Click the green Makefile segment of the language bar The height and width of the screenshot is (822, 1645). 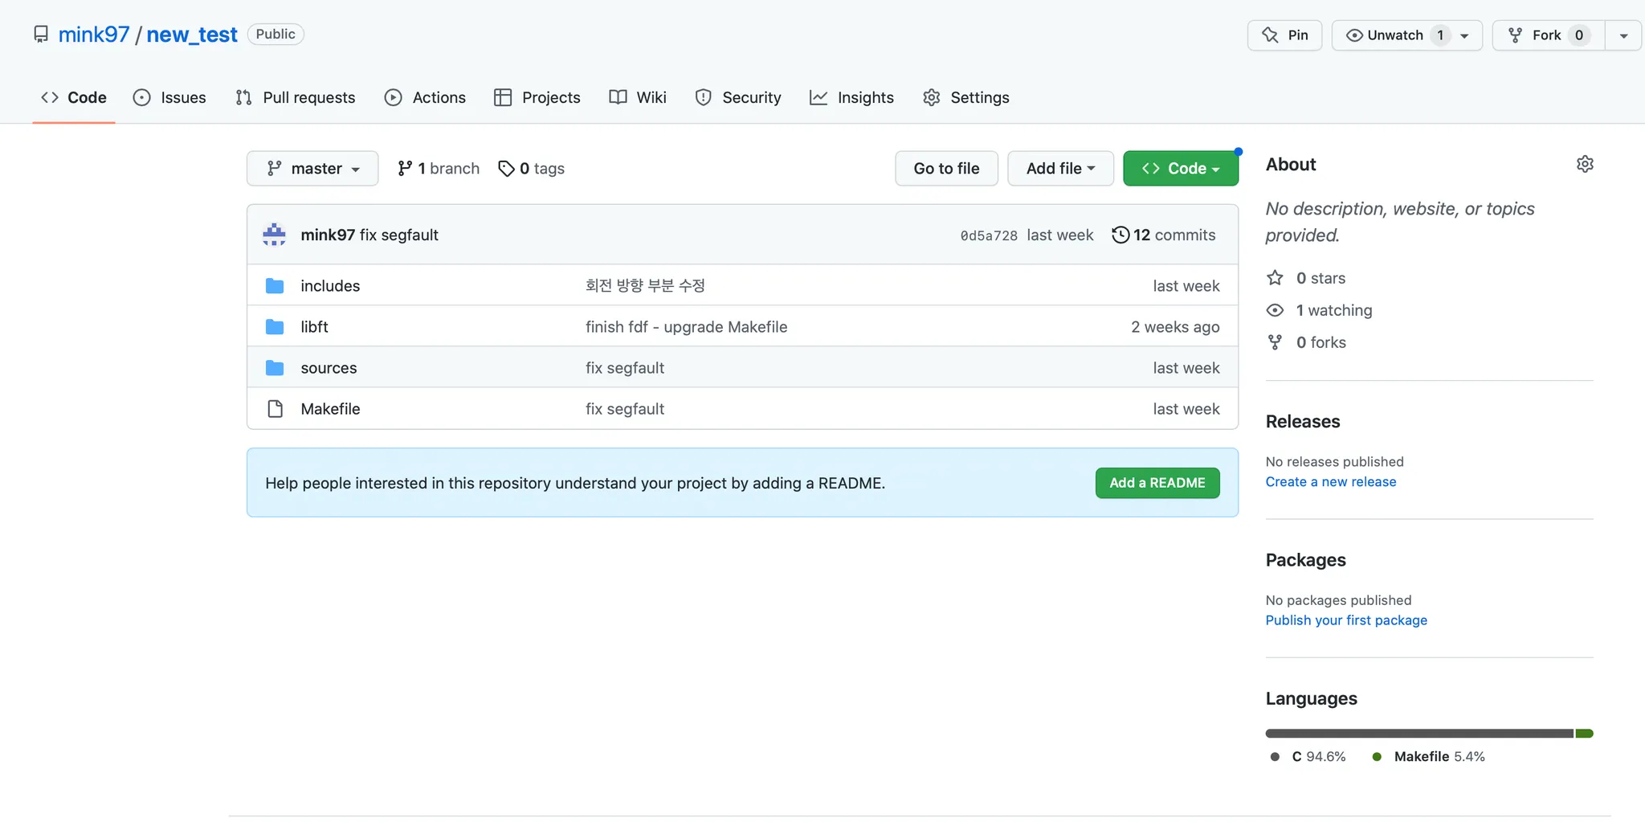[x=1585, y=734]
